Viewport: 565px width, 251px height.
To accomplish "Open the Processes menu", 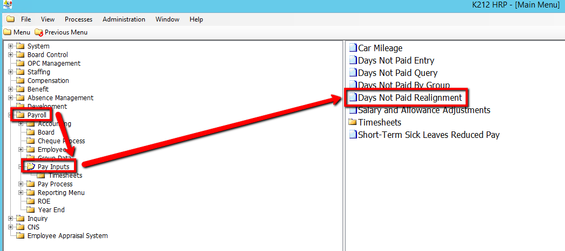I will [x=78, y=19].
